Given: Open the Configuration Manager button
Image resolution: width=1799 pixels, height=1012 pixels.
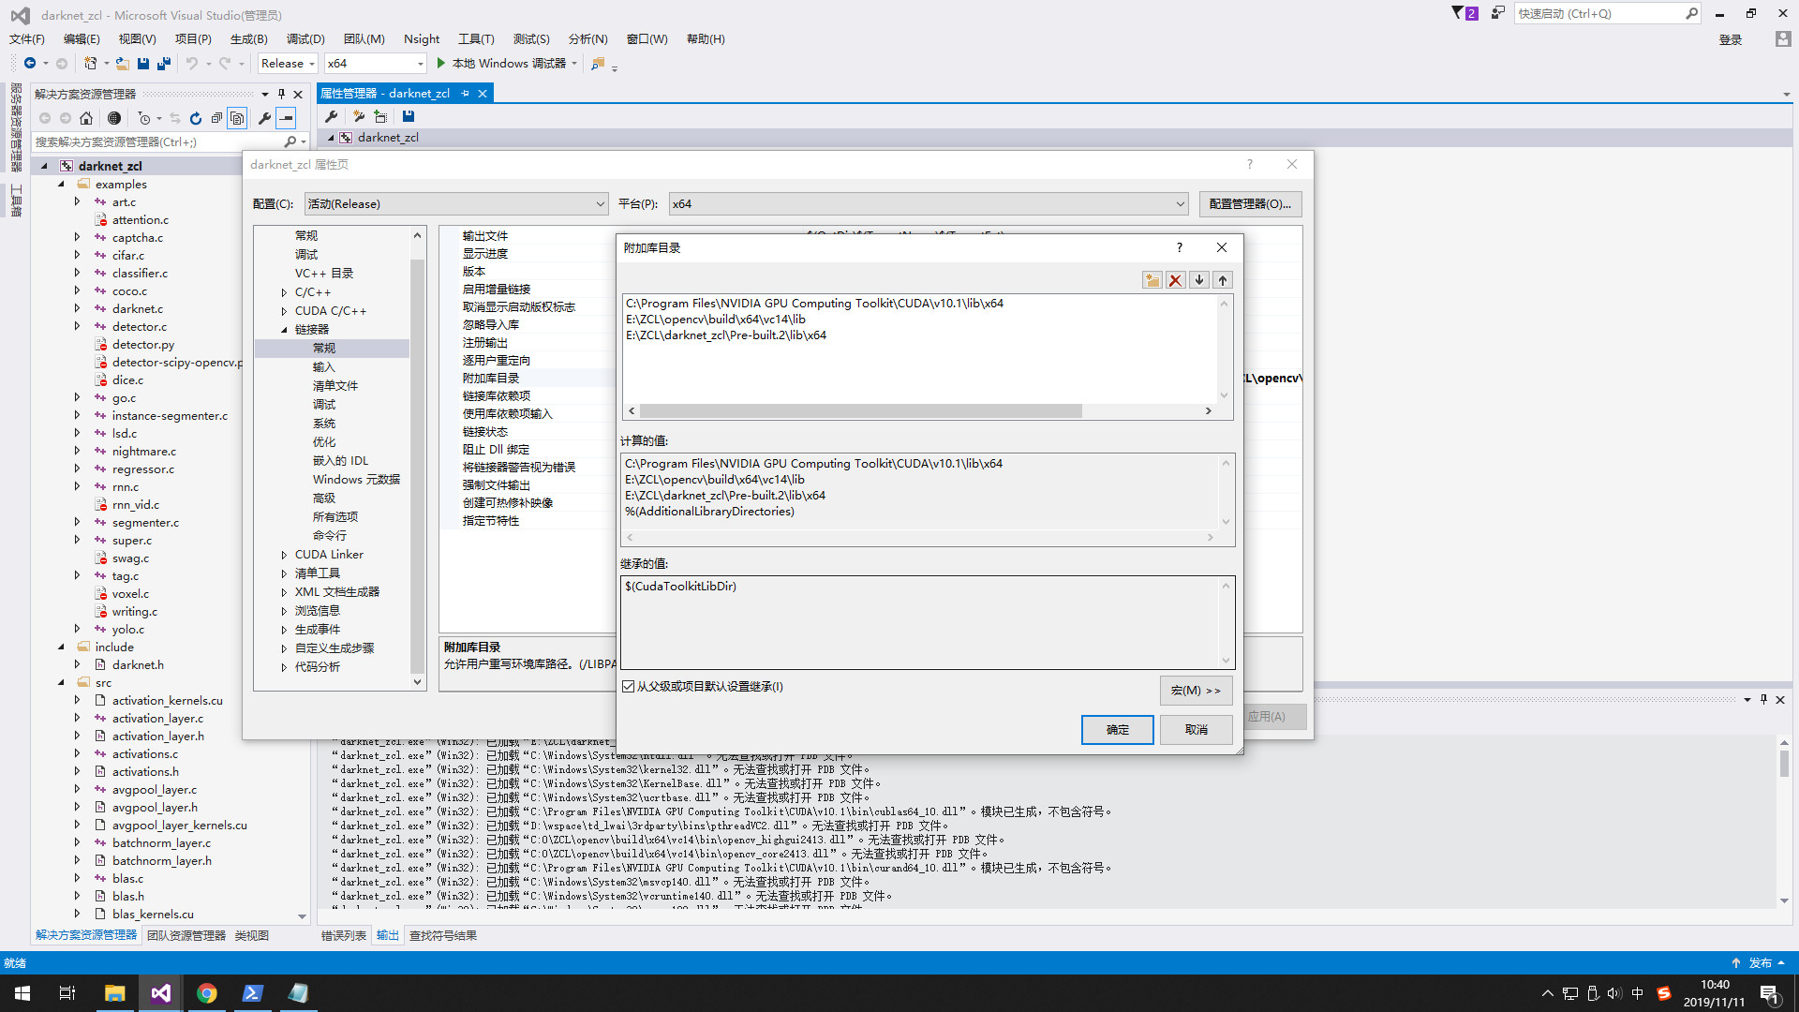Looking at the screenshot, I should (x=1250, y=204).
